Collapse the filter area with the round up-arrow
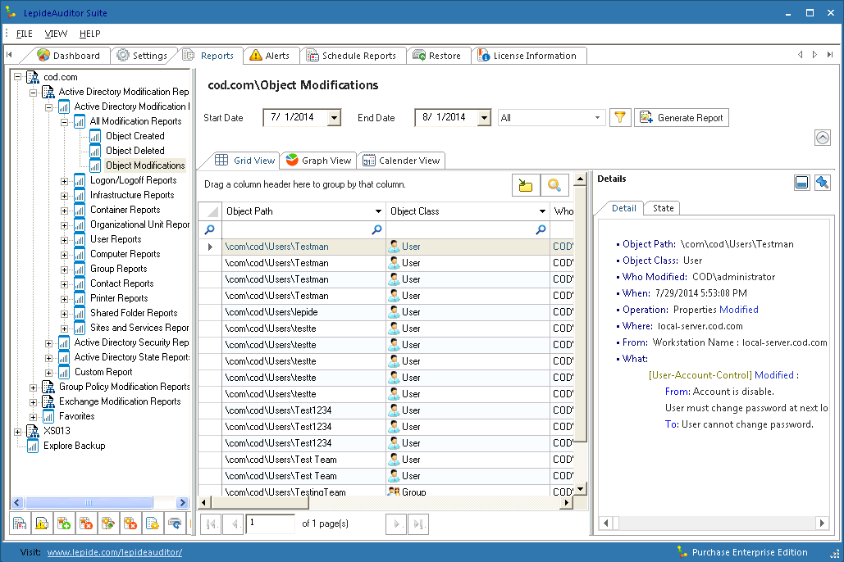Viewport: 844px width, 562px height. (x=823, y=138)
